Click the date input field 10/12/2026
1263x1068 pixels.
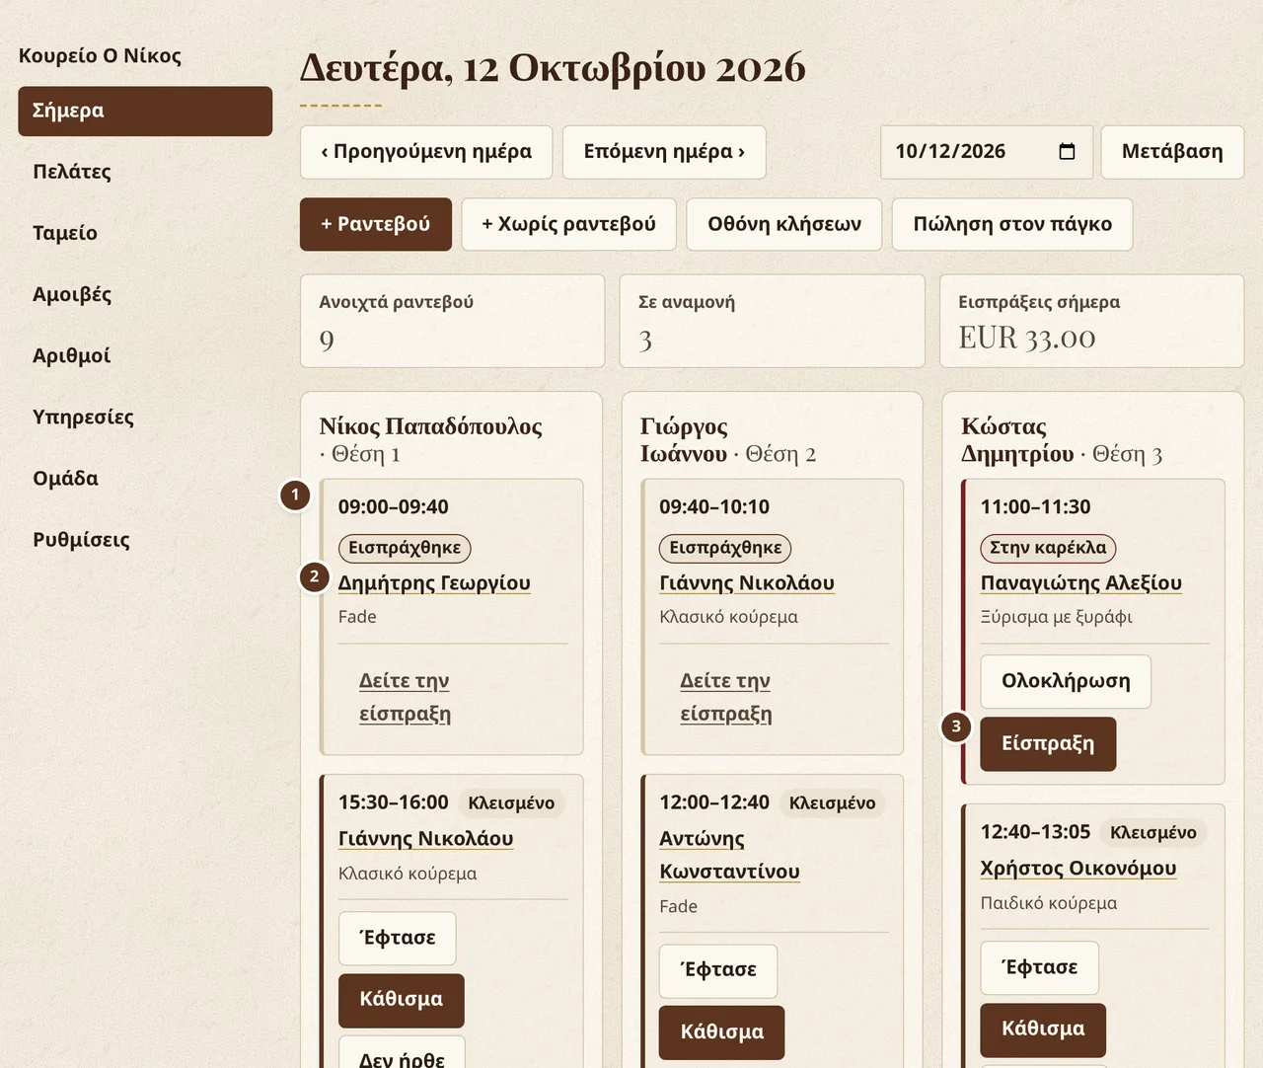point(987,152)
